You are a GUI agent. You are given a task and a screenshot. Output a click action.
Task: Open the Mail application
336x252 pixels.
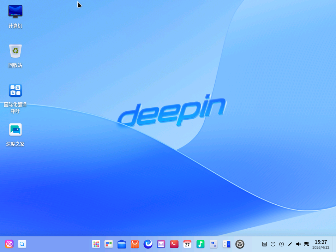point(161,244)
